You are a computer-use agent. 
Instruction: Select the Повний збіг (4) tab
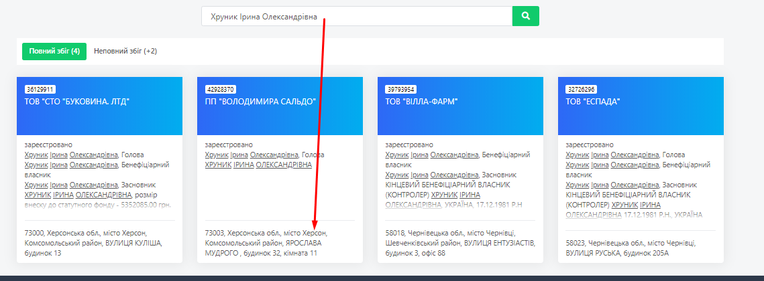click(x=54, y=51)
